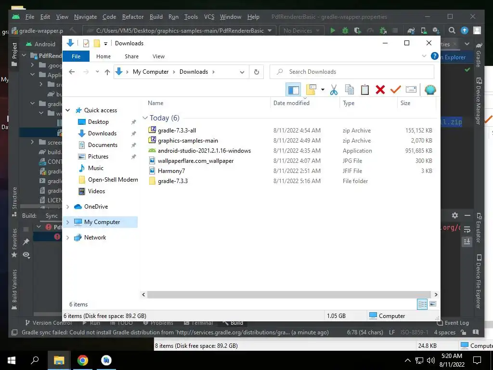Click the Back arrow in Explorer
Viewport: 493px width, 370px height.
[x=72, y=72]
